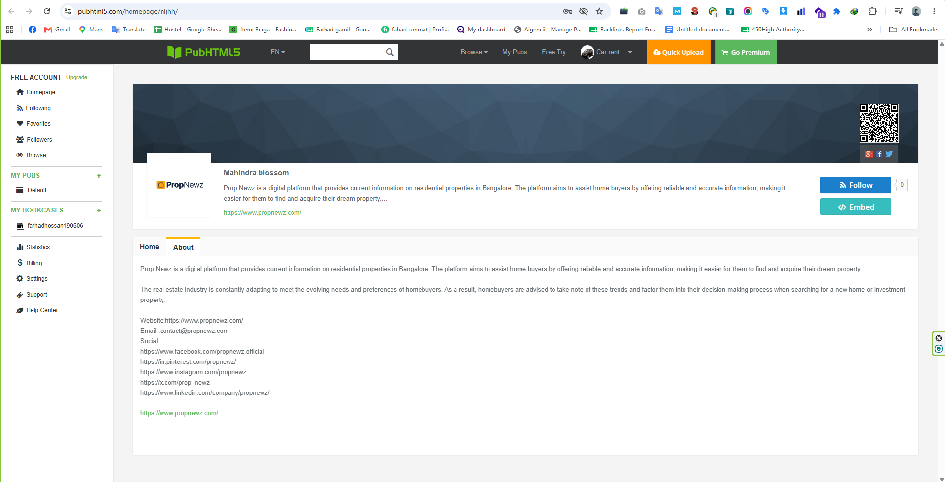The width and height of the screenshot is (945, 482).
Task: Click the green side widget close icon
Action: pyautogui.click(x=939, y=338)
